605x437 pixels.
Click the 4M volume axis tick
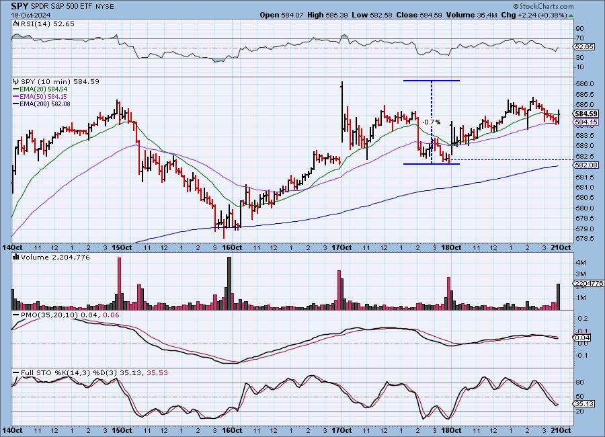coord(581,262)
